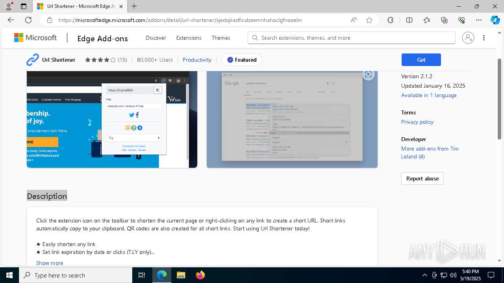Close the Url Shortener browser tab
Screen dimensions: 504x283
click(121, 6)
